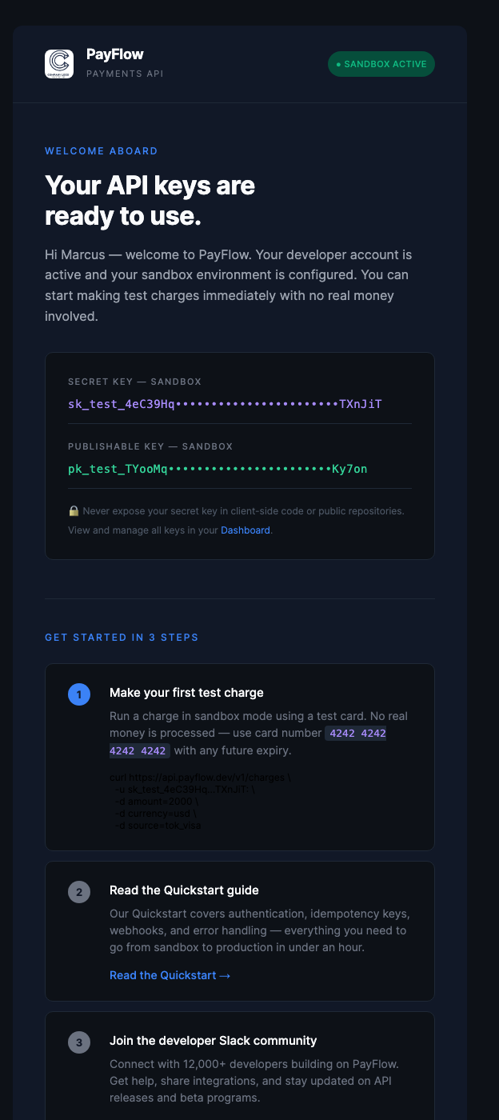Screen dimensions: 499x1120
Task: Click the step 3 numbered circle
Action: tap(79, 1042)
